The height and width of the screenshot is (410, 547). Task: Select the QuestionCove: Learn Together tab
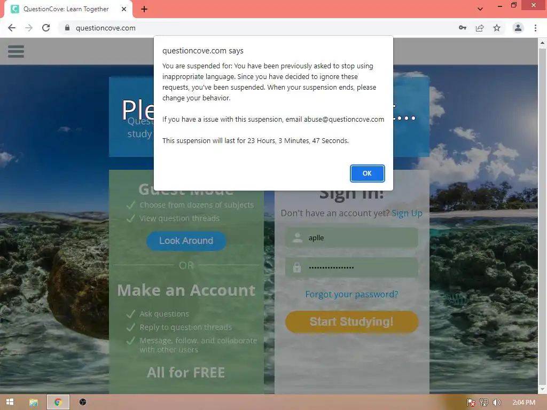[x=66, y=9]
